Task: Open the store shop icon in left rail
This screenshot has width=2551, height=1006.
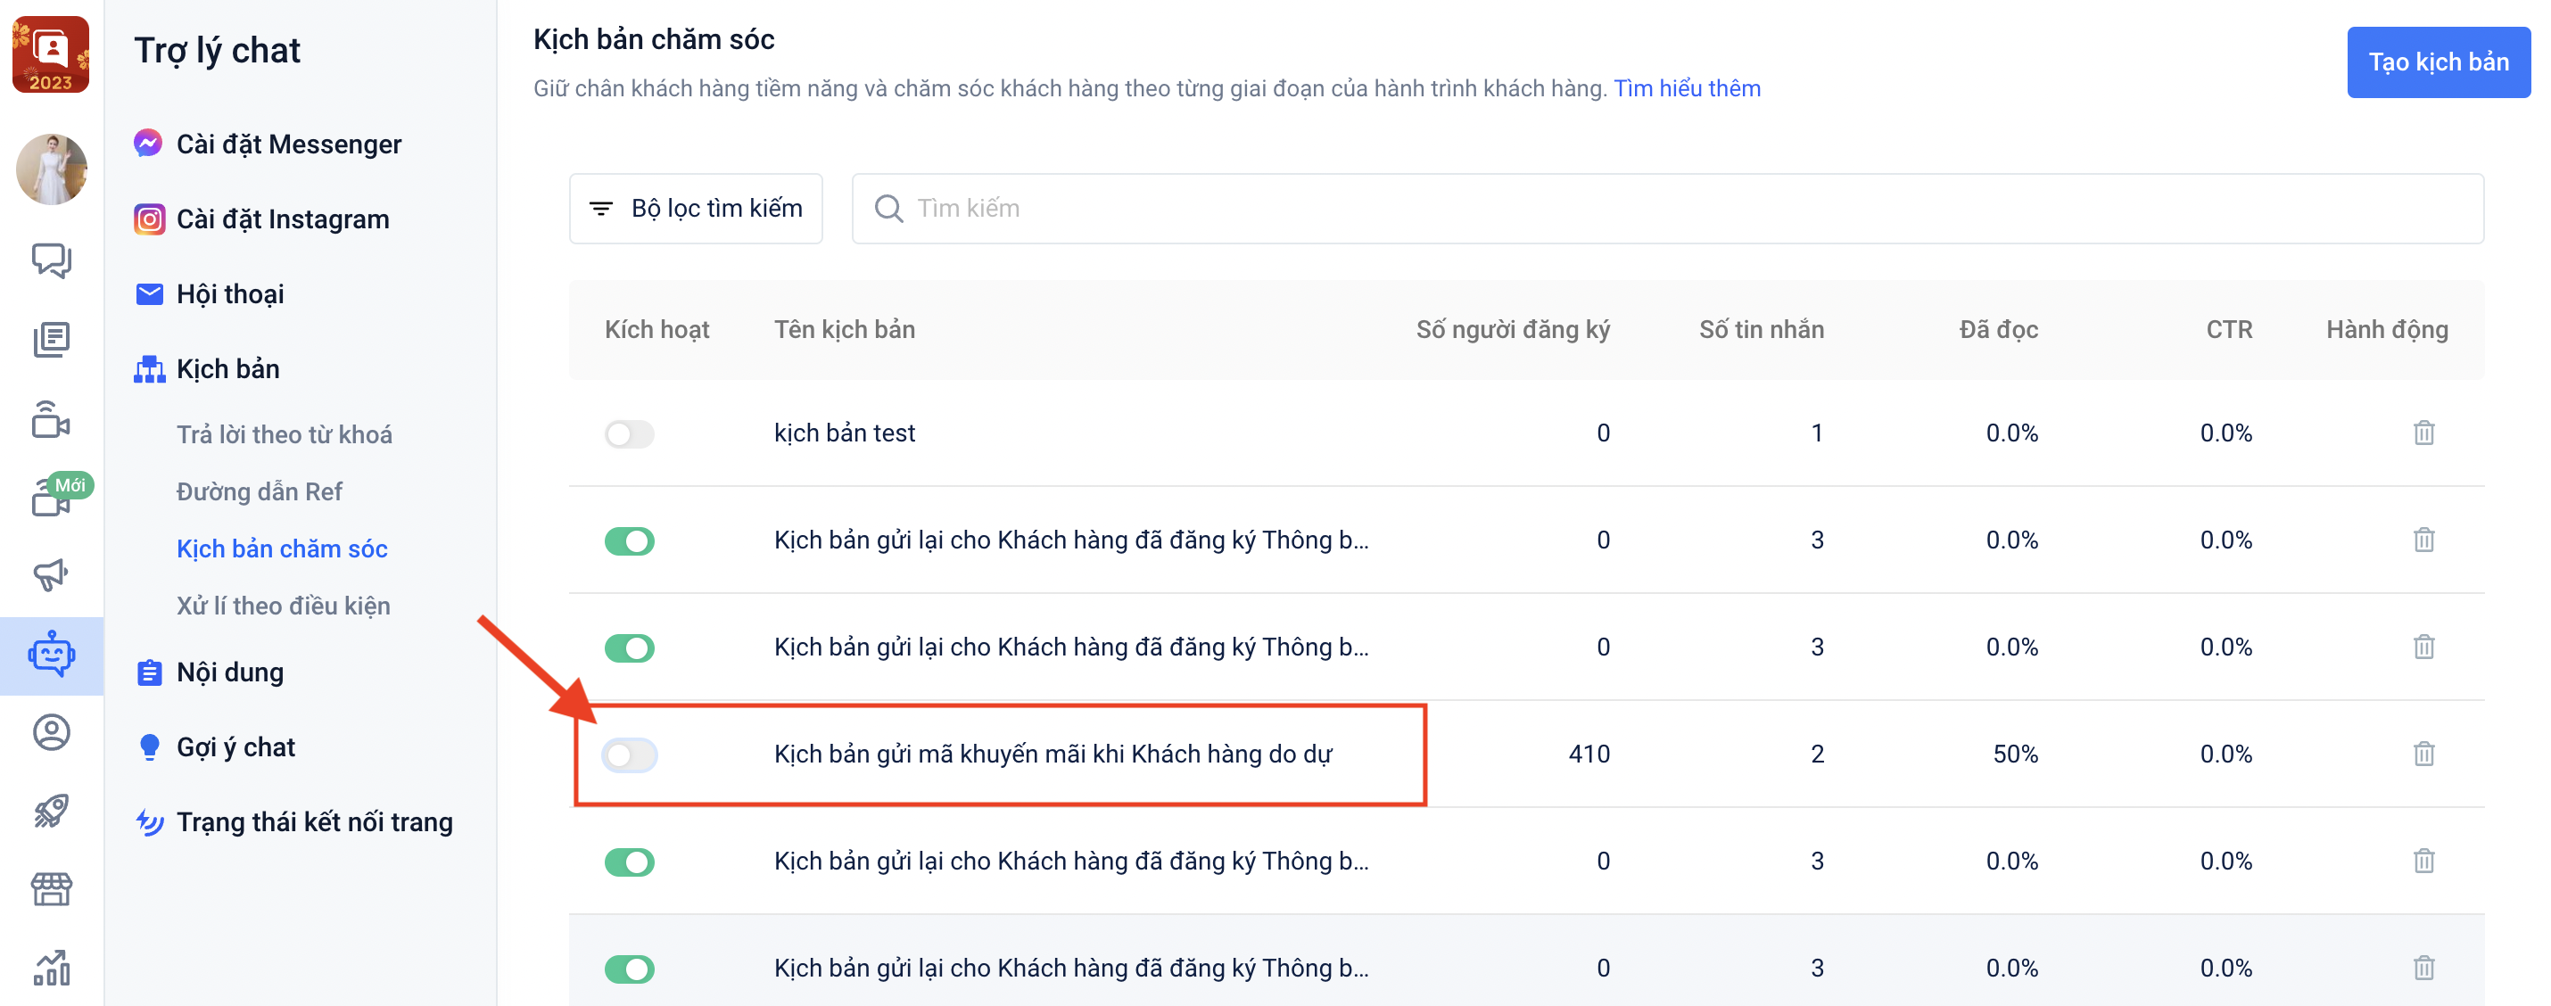Action: point(52,889)
